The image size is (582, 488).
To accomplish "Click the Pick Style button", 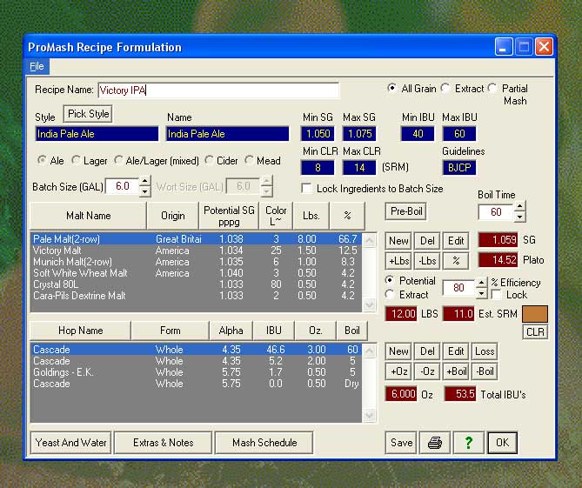I will (x=88, y=114).
